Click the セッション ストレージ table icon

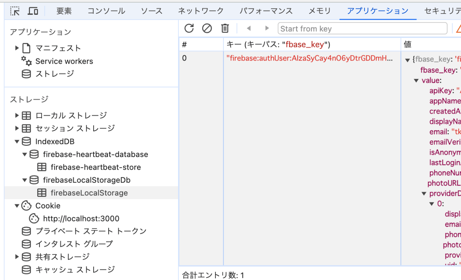pos(26,128)
